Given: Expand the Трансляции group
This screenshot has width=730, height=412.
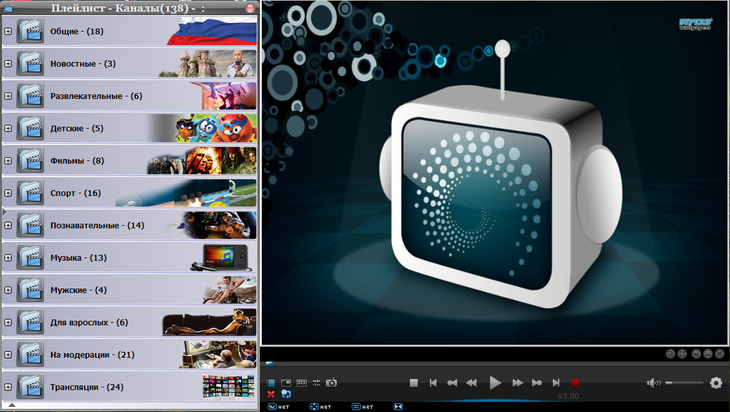Looking at the screenshot, I should [x=8, y=387].
